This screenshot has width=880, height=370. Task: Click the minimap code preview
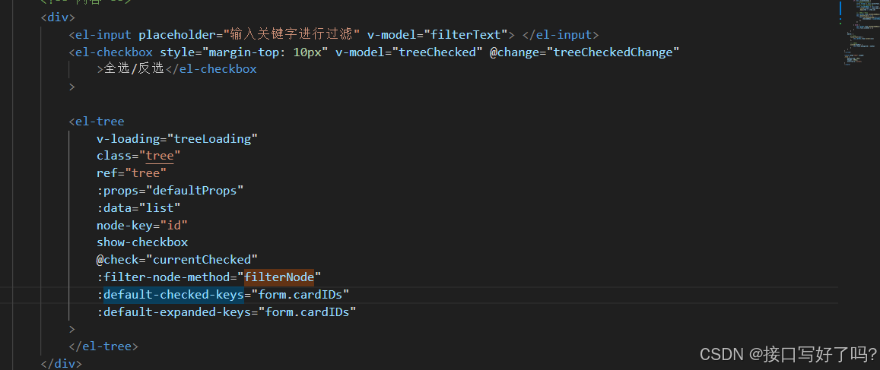click(x=859, y=33)
